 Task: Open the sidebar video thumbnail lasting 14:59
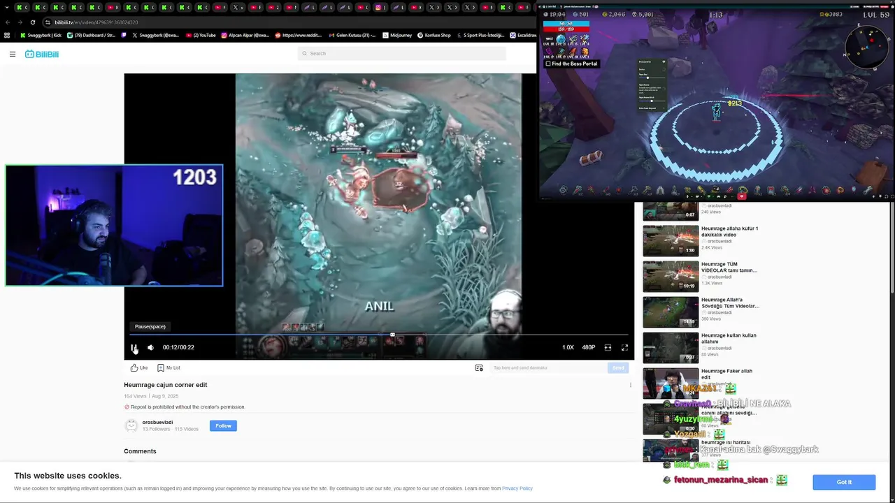tap(671, 312)
